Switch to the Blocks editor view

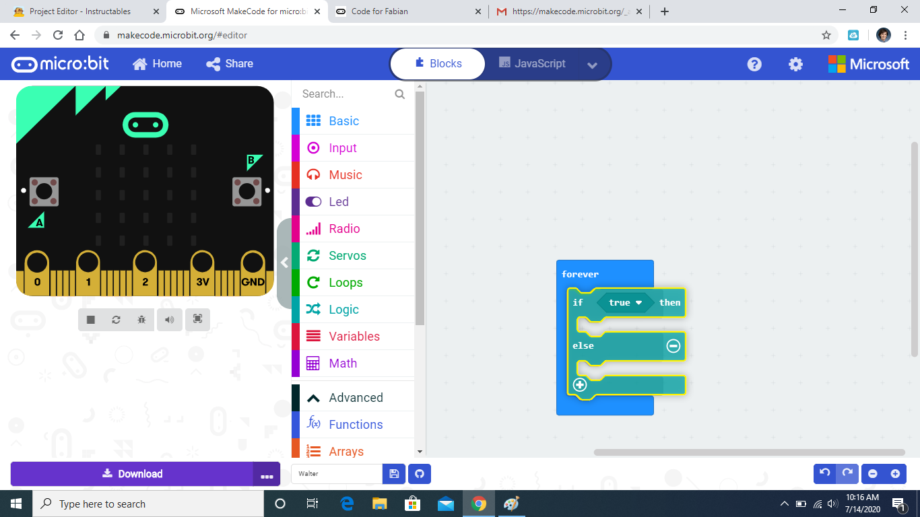(x=438, y=64)
